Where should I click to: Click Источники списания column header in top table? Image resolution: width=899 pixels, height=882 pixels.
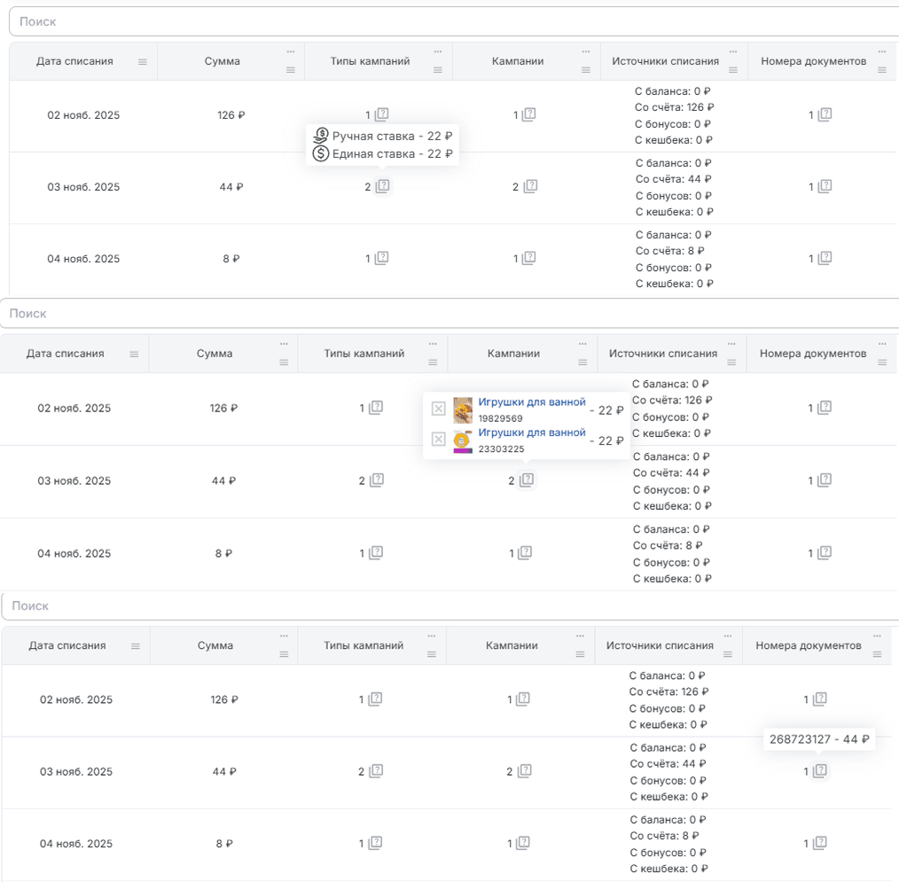(x=665, y=61)
